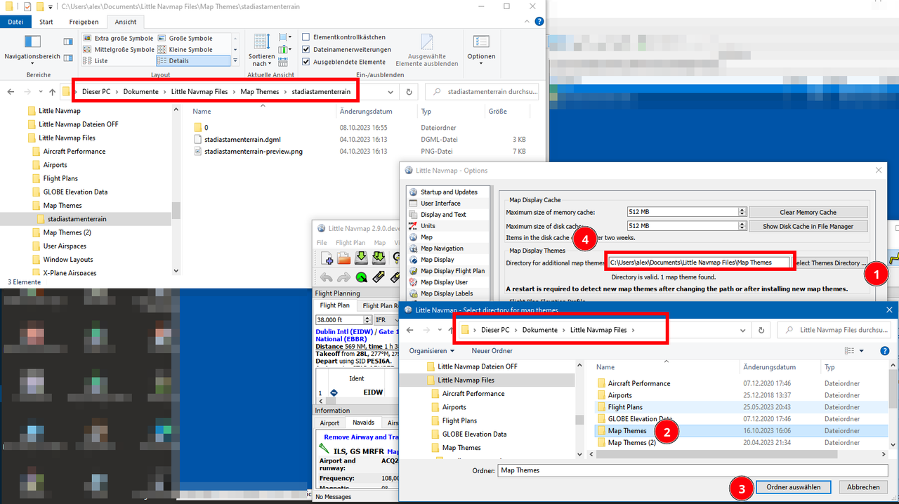Select Map Display Flight Plan options page

tap(452, 271)
